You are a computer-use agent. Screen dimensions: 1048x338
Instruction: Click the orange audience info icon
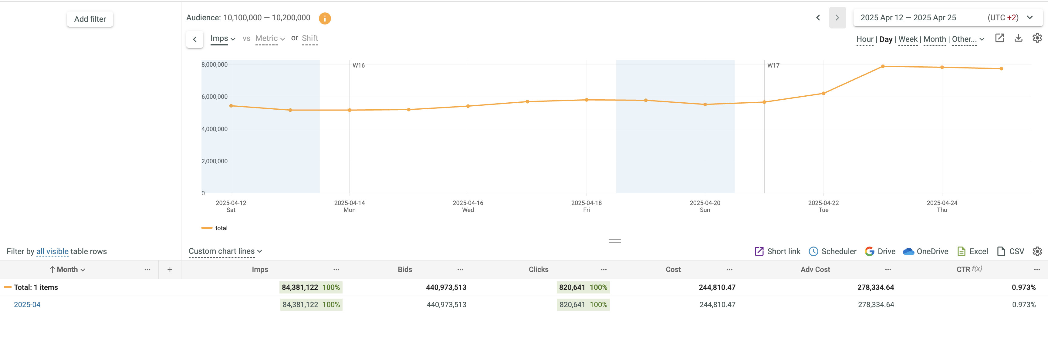(324, 18)
